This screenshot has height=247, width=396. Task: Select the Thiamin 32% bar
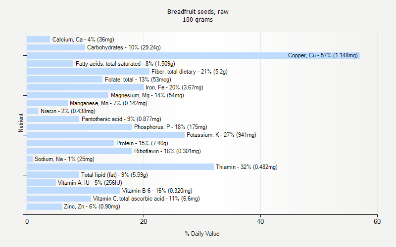pyautogui.click(x=120, y=167)
